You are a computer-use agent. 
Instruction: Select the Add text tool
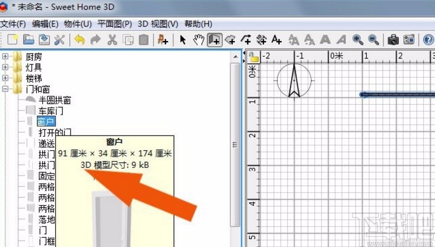pyautogui.click(x=276, y=40)
